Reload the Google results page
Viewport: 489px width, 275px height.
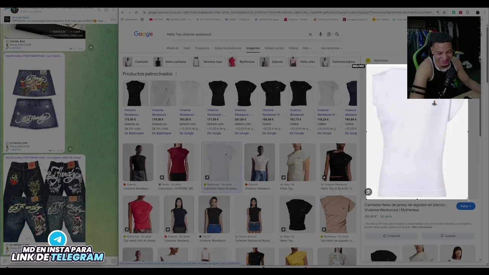[x=136, y=12]
